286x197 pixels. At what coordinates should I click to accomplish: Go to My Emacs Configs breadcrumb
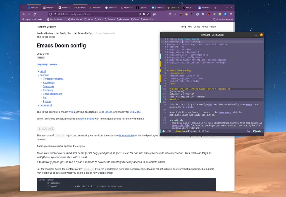(x=83, y=33)
